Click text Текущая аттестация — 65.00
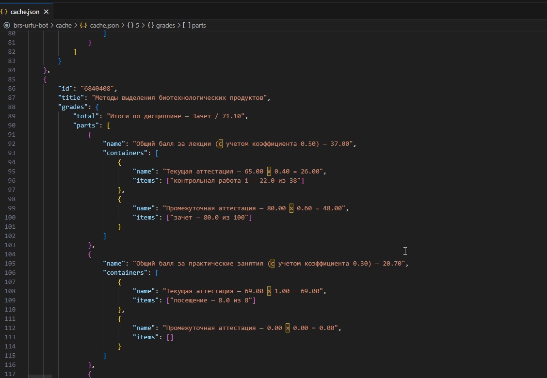The height and width of the screenshot is (378, 547). coord(215,171)
